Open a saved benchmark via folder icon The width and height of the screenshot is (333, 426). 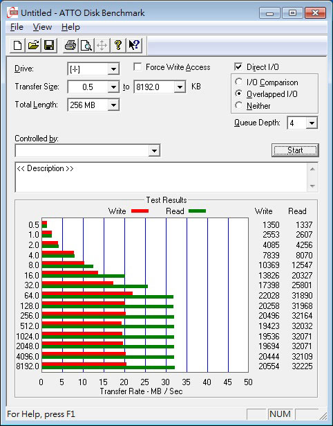click(x=33, y=45)
